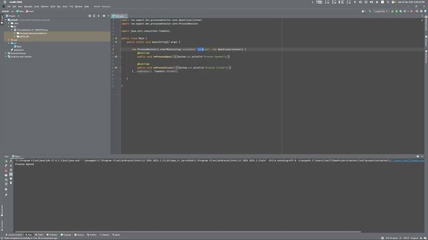Open the Current File run configuration dropdown
The image size is (428, 240).
tap(381, 11)
